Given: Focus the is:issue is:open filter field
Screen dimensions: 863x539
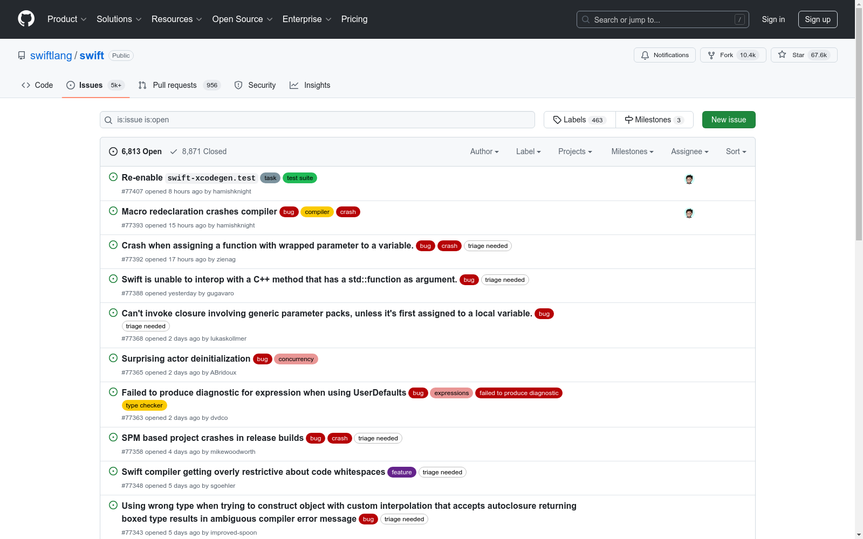Looking at the screenshot, I should pyautogui.click(x=317, y=120).
